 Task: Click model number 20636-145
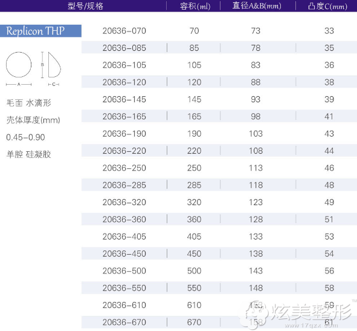pos(124,99)
